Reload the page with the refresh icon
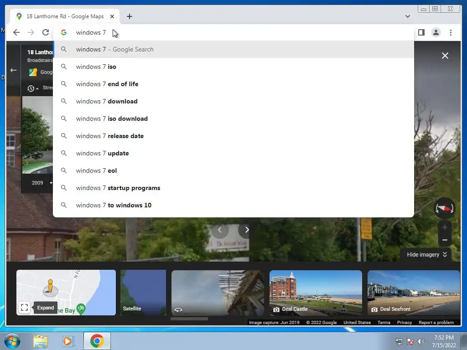 [x=46, y=32]
